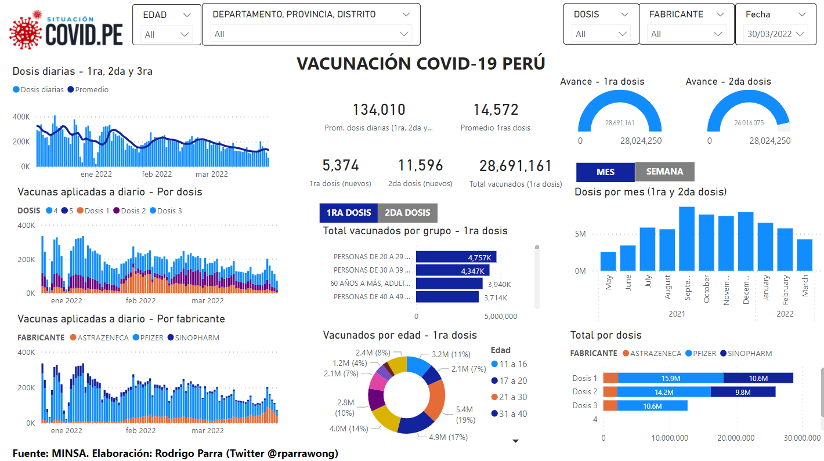Image resolution: width=824 pixels, height=461 pixels.
Task: Open the FABRICANTE filter dropdown
Action: point(686,34)
